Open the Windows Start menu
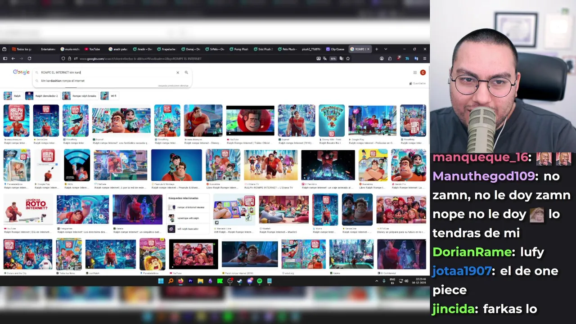This screenshot has height=324, width=576. tap(161, 281)
